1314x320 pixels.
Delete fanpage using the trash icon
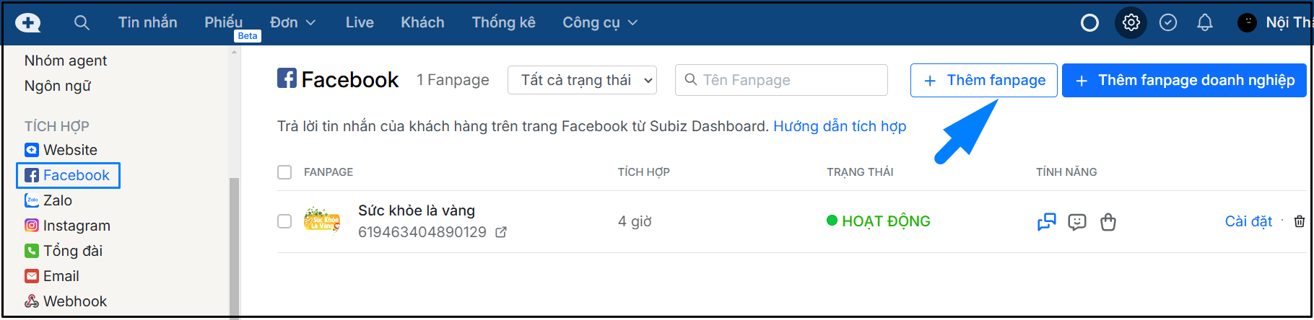click(x=1299, y=221)
